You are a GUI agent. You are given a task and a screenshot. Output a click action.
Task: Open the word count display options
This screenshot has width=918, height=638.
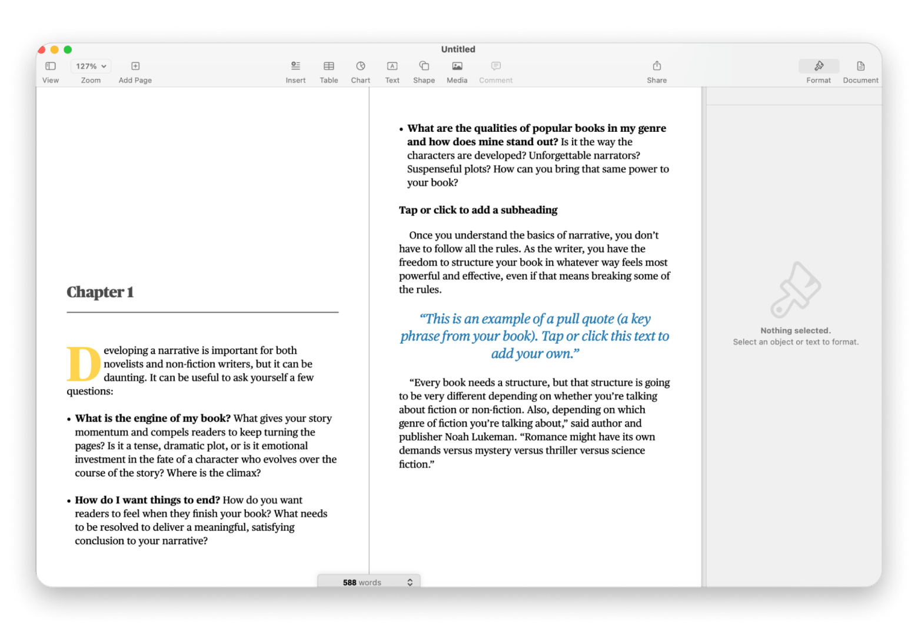click(410, 582)
